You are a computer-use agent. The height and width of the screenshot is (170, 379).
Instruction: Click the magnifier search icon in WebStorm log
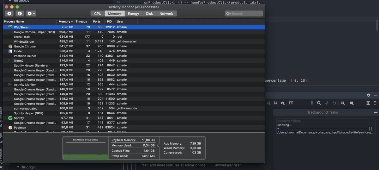(319, 103)
